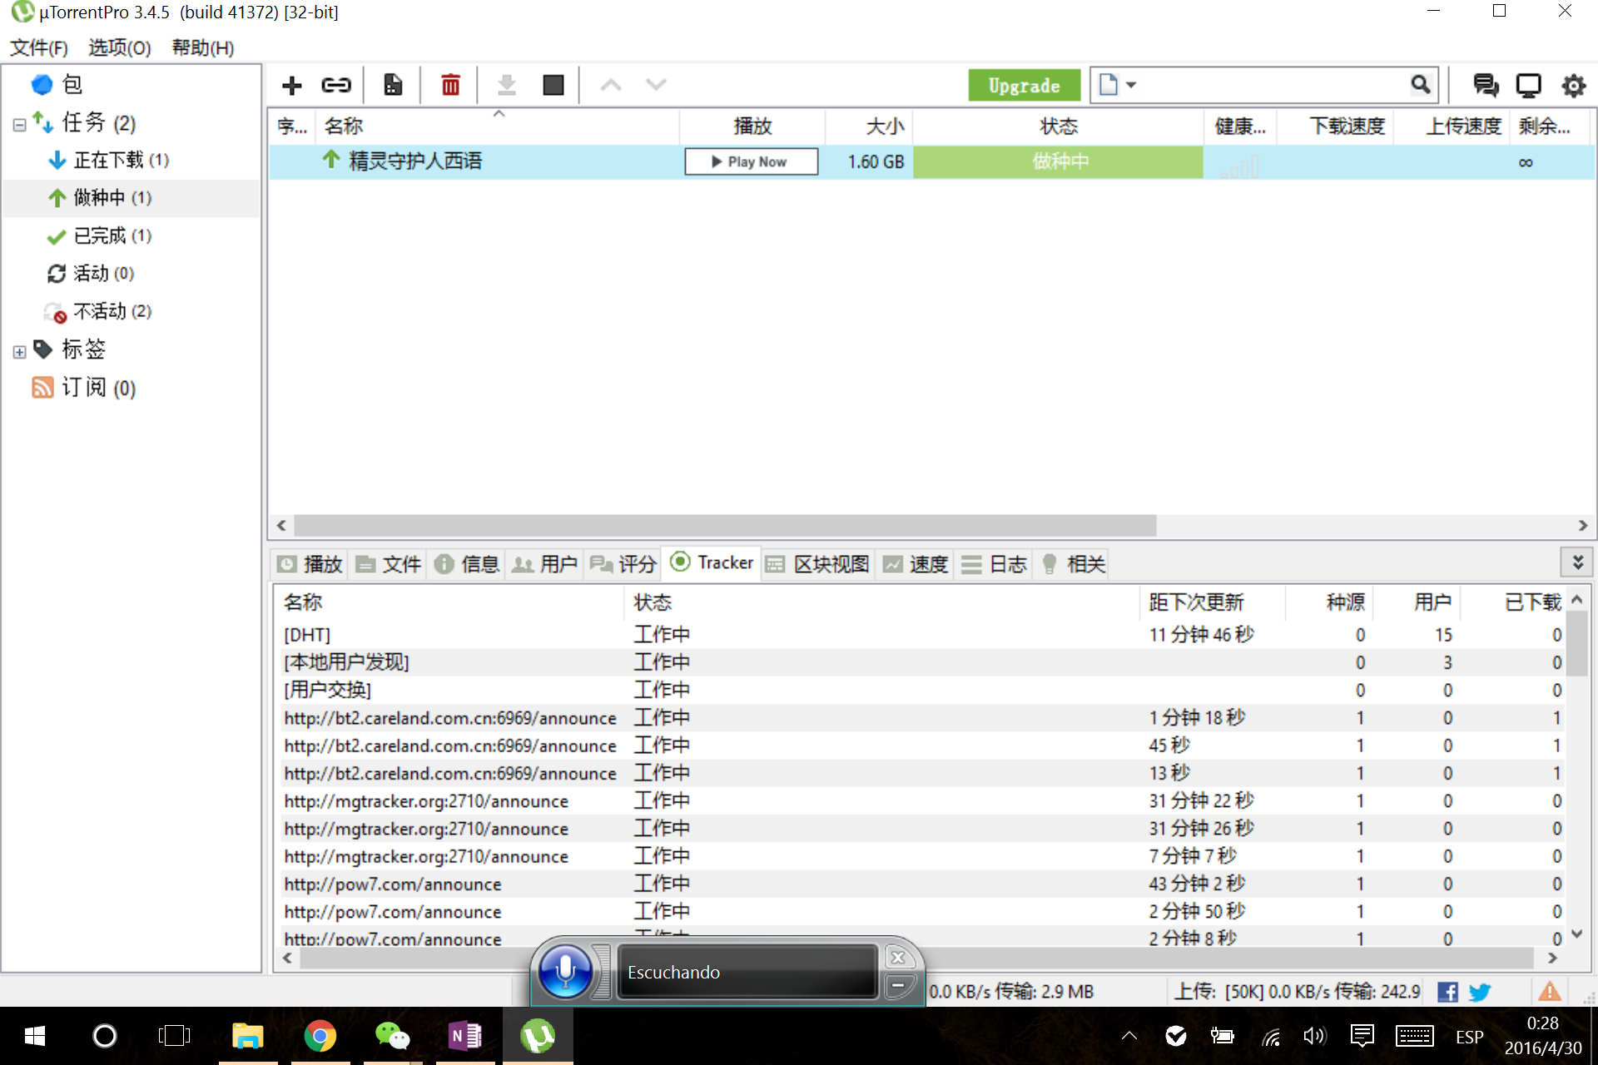1598x1065 pixels.
Task: Switch to the 文件 tab
Action: tap(388, 564)
